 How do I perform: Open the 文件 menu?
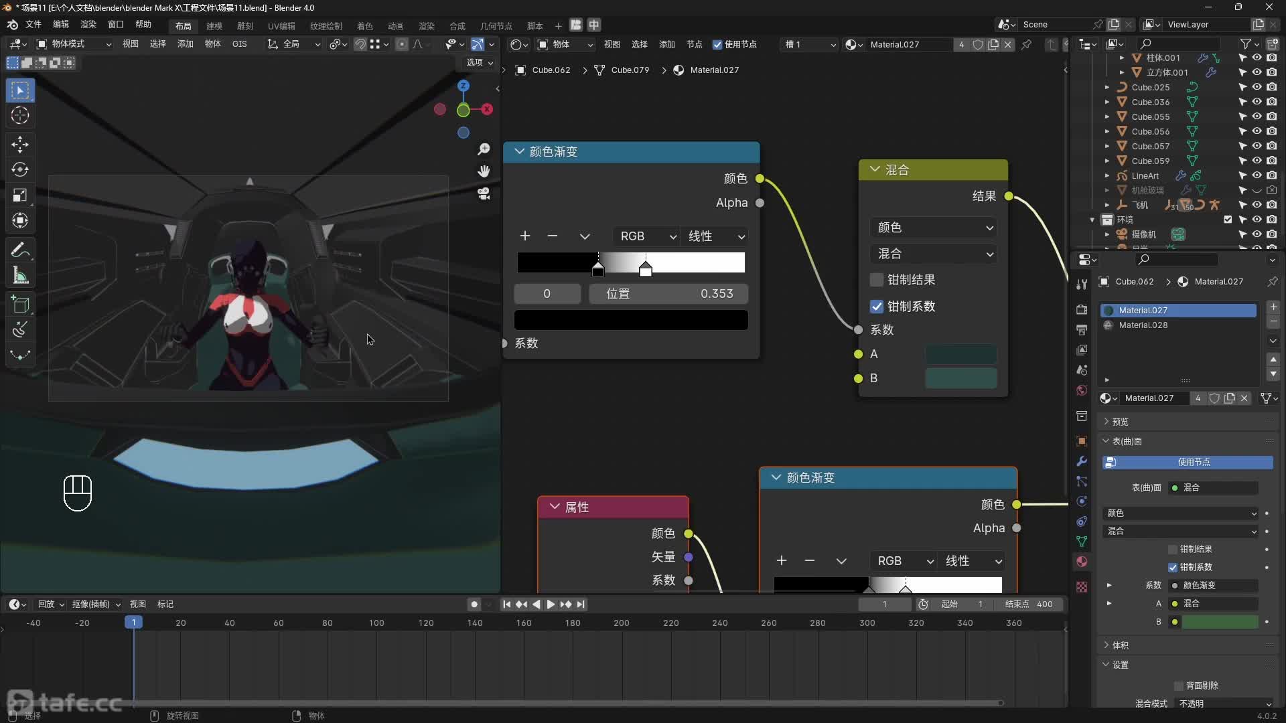[33, 25]
